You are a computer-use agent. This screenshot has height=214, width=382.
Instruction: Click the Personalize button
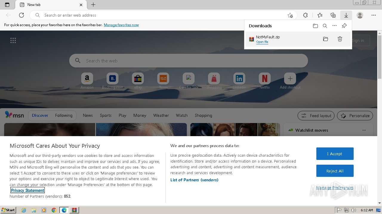pos(355,116)
